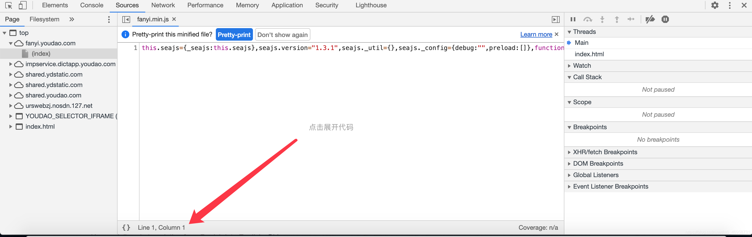The image size is (752, 237).
Task: Click line number 1 gutter
Action: coord(135,48)
